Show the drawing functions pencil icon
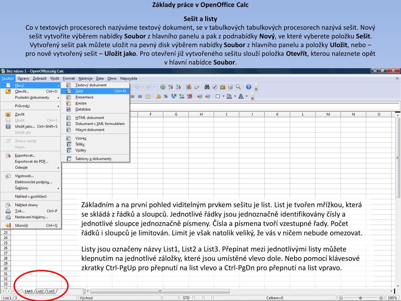This screenshot has width=401, height=301. click(x=197, y=87)
